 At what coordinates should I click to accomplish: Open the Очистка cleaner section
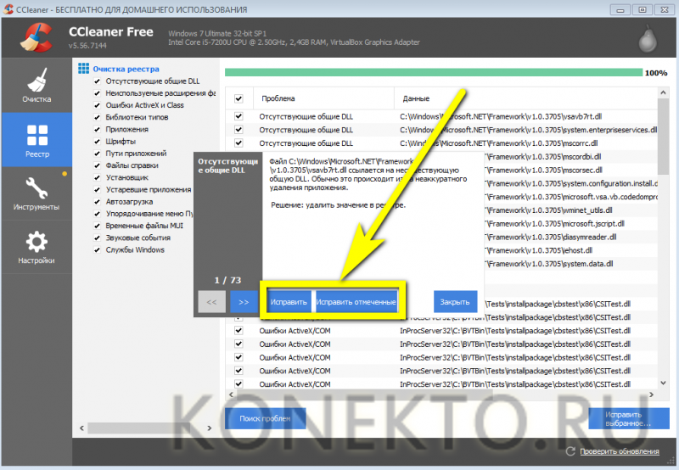pyautogui.click(x=36, y=85)
